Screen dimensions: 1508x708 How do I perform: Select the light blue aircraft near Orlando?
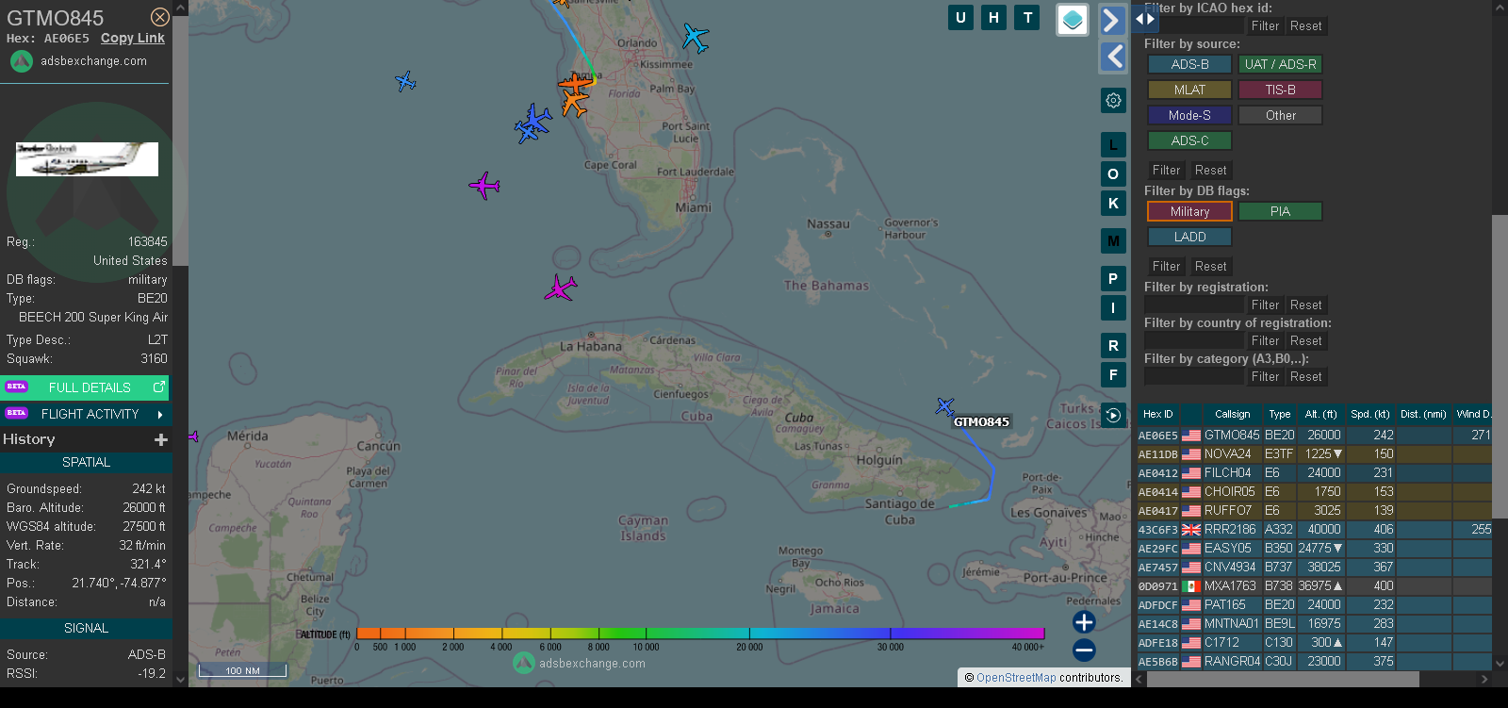[x=695, y=38]
